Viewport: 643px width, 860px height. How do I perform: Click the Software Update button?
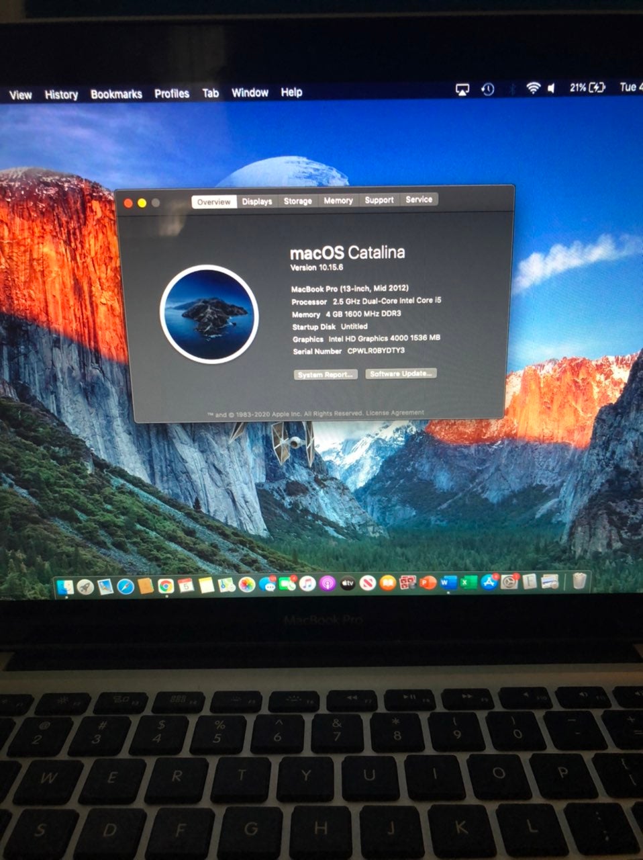click(401, 373)
